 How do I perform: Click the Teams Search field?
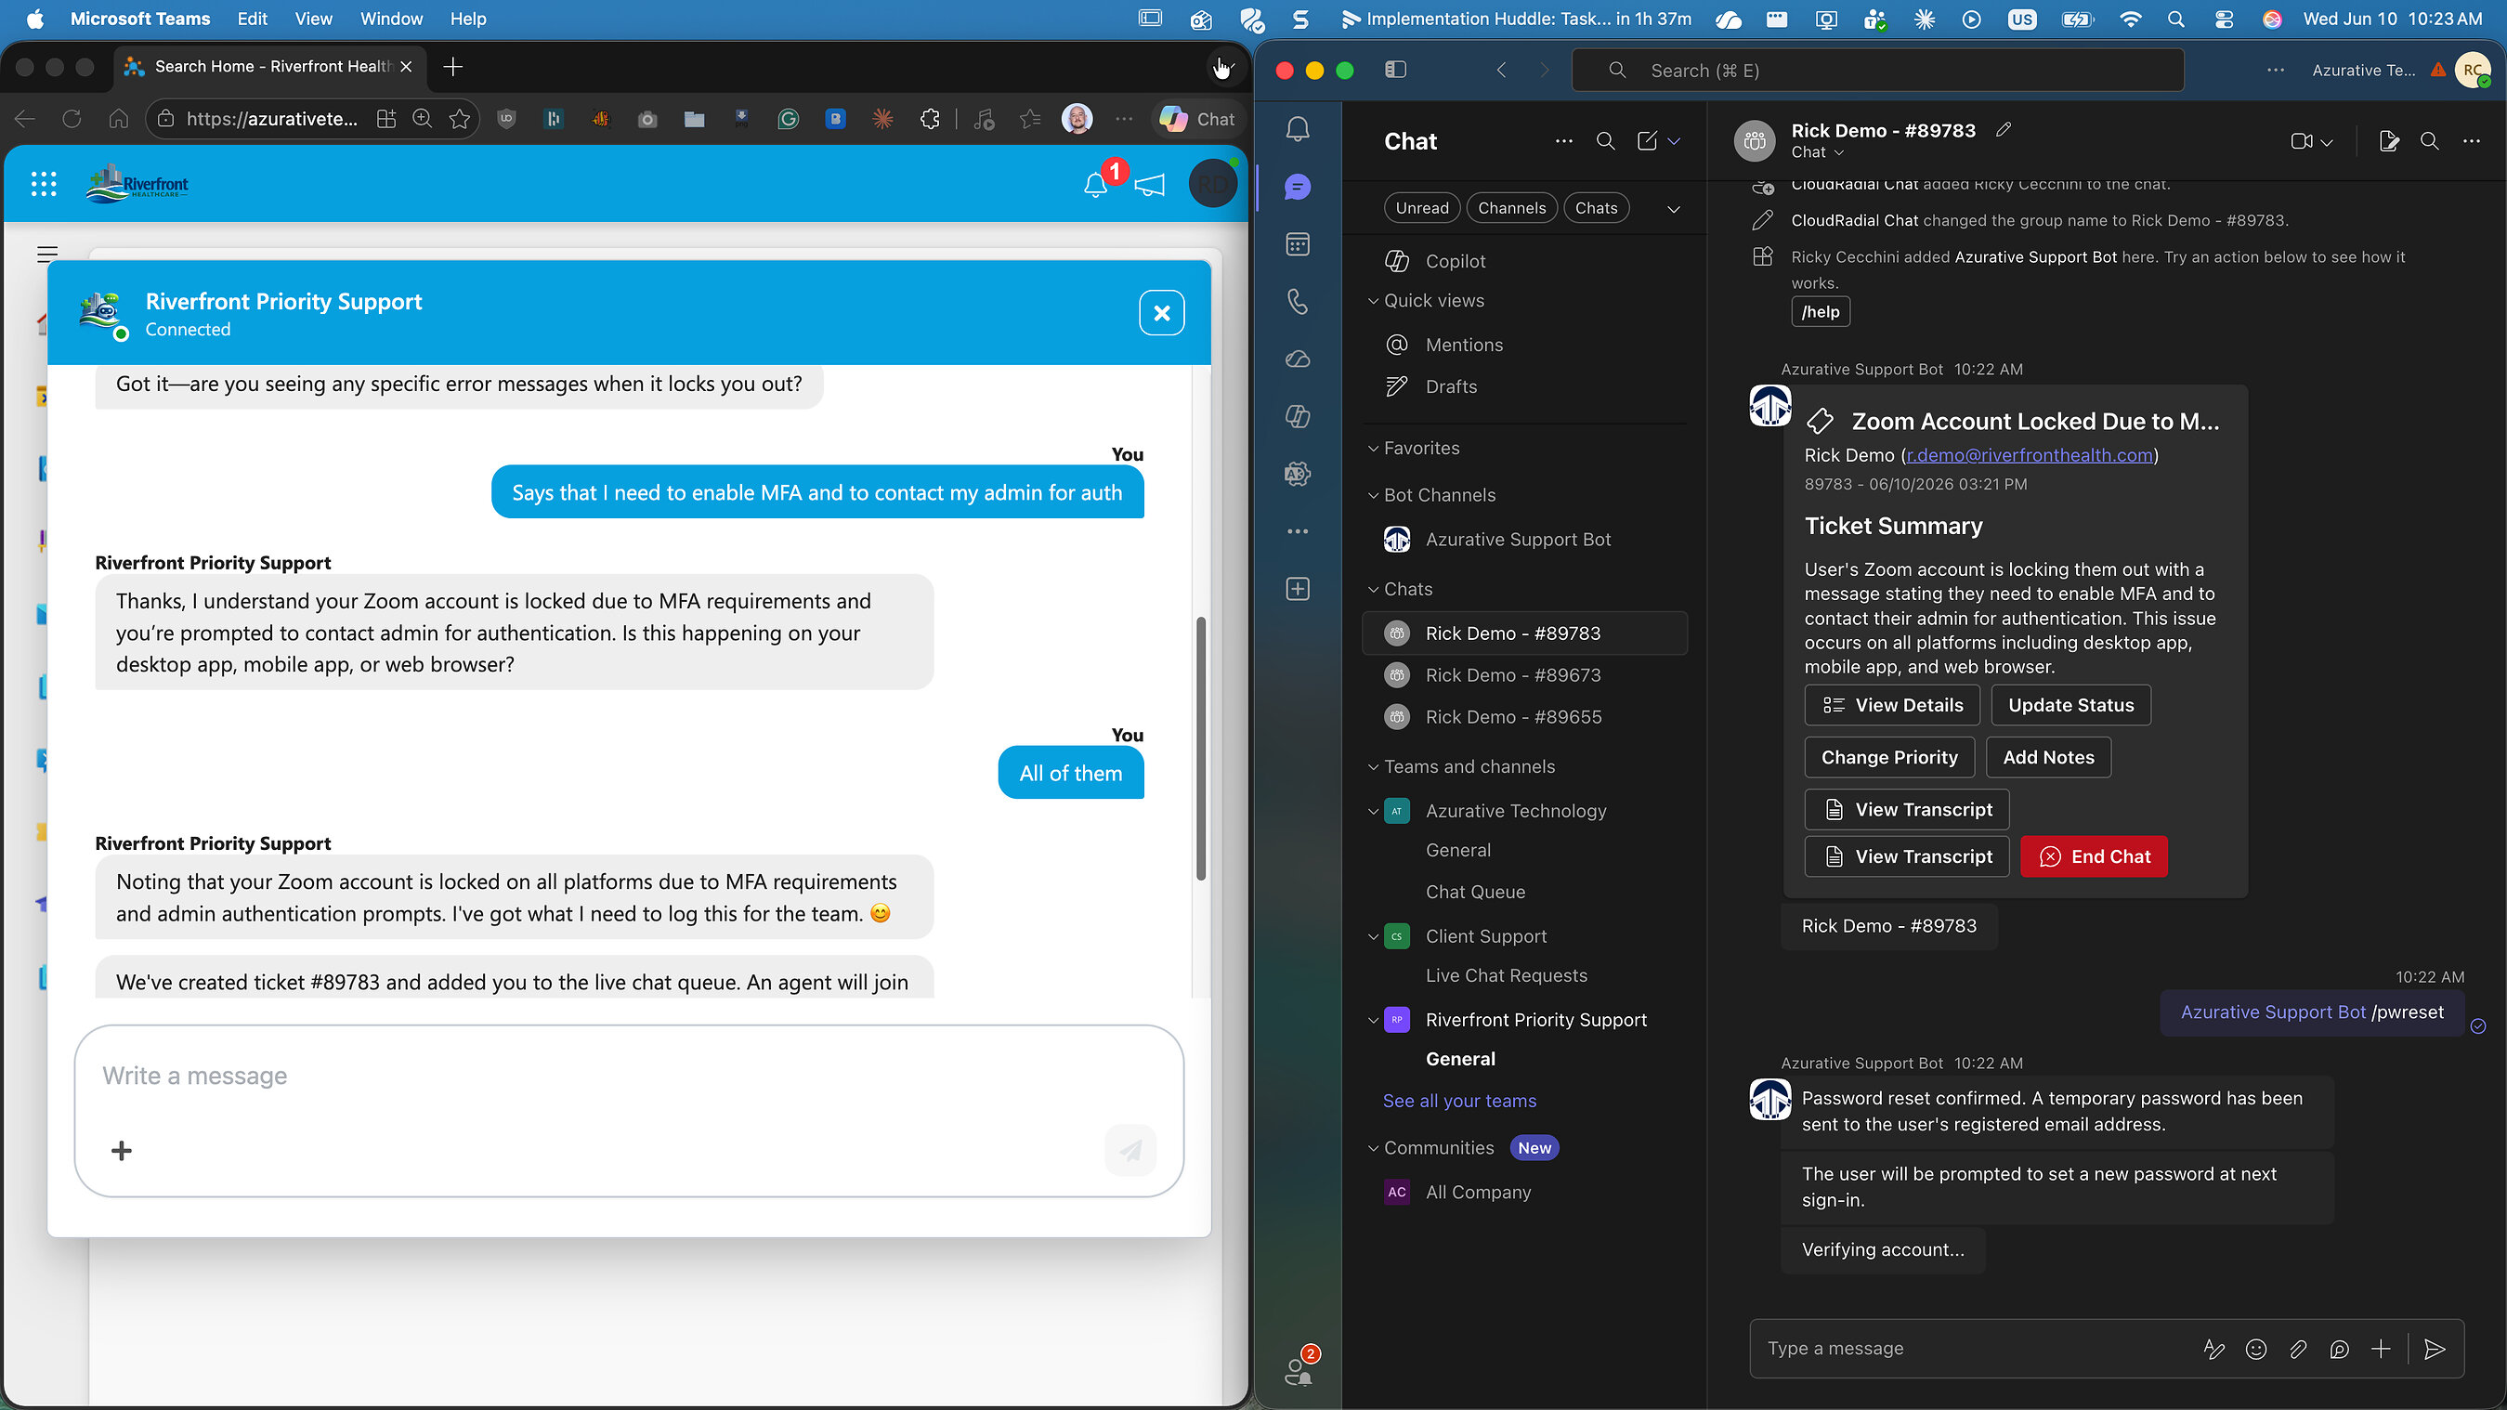[1877, 71]
